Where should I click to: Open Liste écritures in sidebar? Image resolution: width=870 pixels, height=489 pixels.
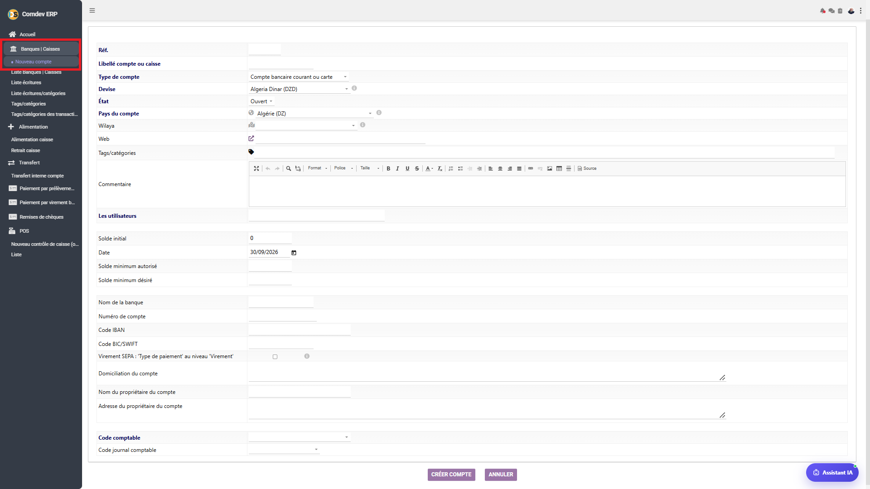click(26, 82)
